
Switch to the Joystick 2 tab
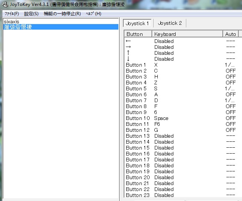[x=170, y=23]
